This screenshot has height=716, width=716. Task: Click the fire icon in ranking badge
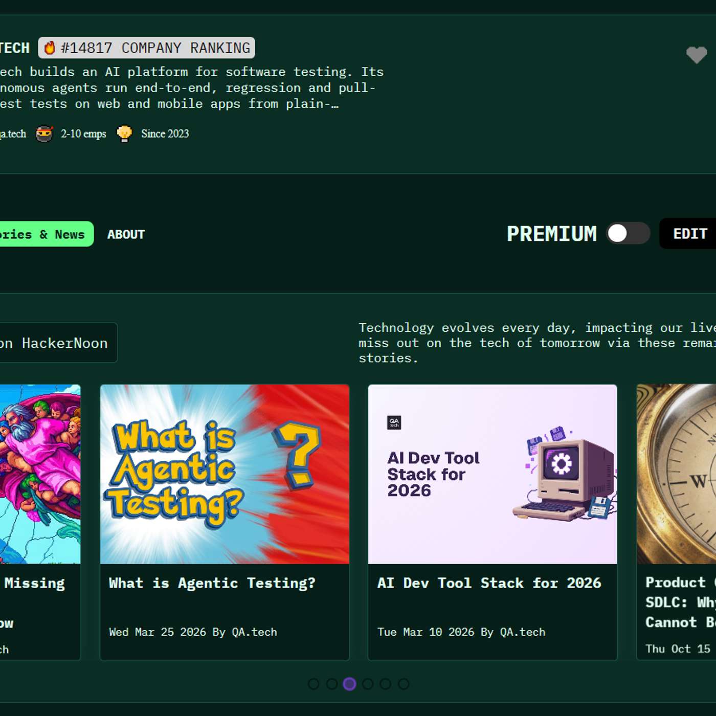pos(50,48)
